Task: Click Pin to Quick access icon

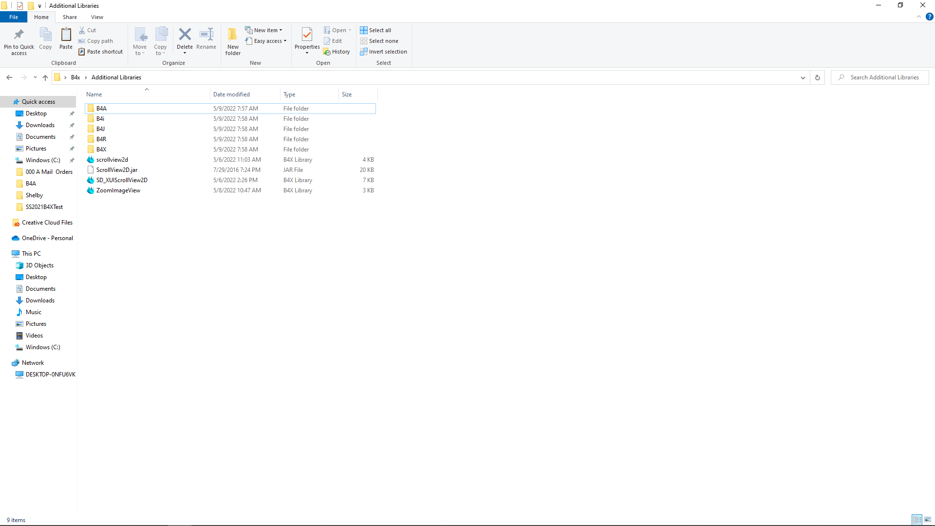Action: point(19,35)
